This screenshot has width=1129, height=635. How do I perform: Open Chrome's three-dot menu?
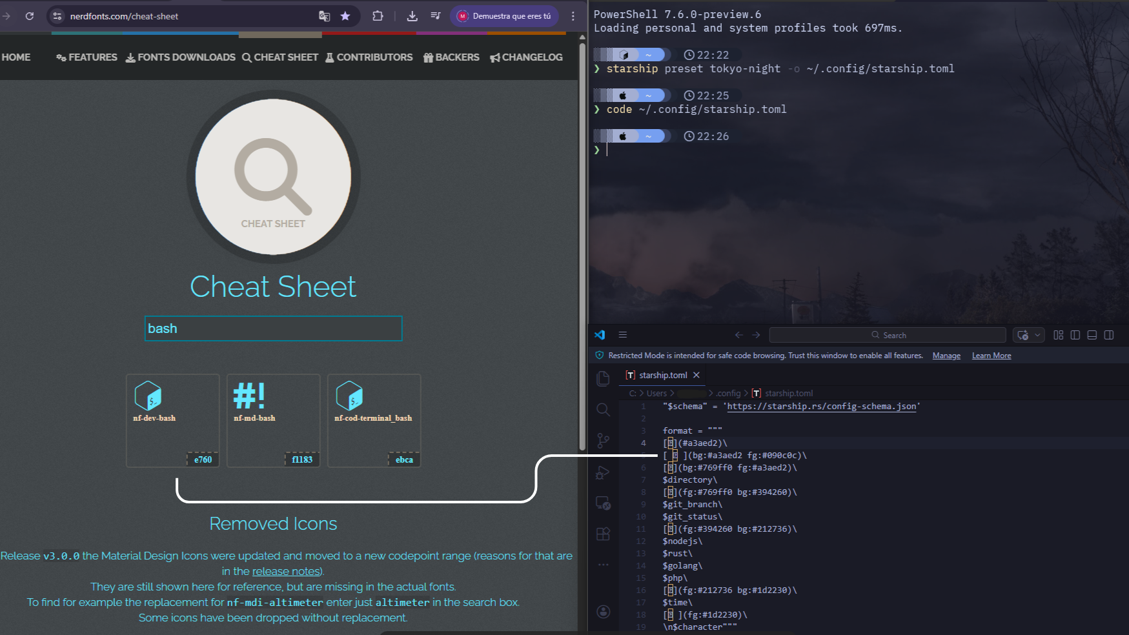pos(573,16)
